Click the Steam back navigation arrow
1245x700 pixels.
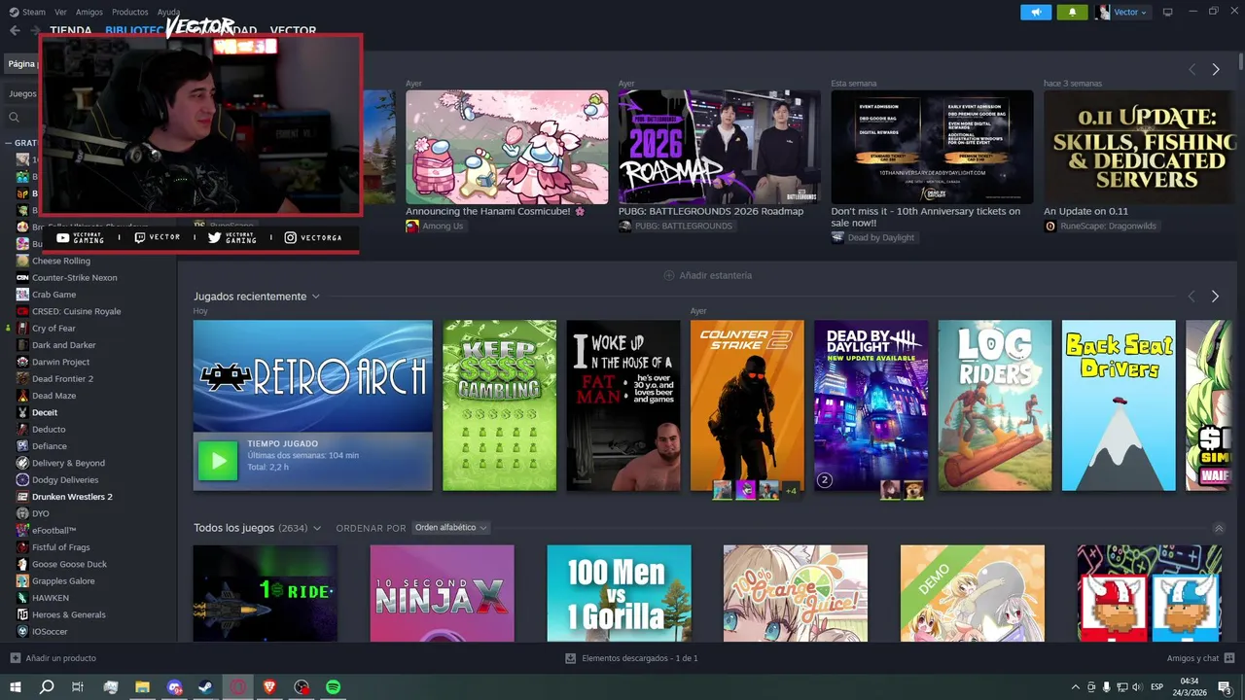point(15,30)
